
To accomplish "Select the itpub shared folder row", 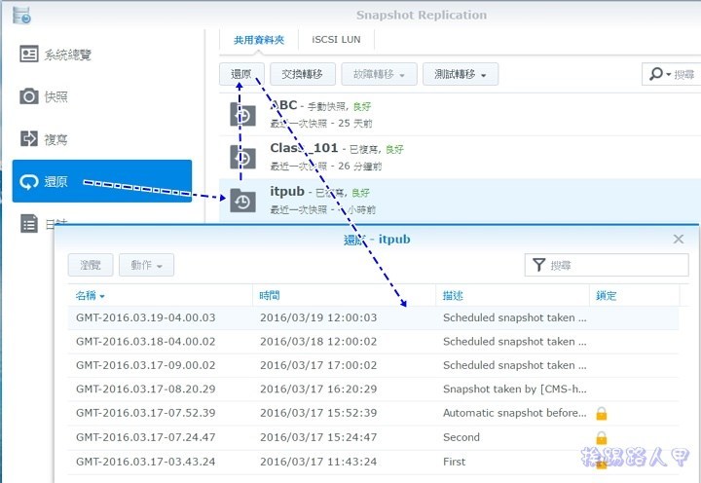I will pos(460,201).
